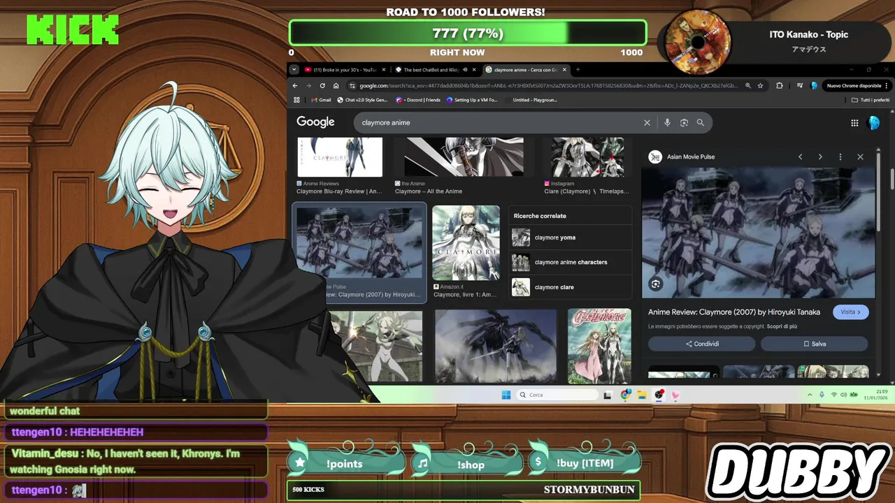Viewport: 895px width, 503px height.
Task: Open Wi-Fi network tray icon
Action: (x=833, y=395)
